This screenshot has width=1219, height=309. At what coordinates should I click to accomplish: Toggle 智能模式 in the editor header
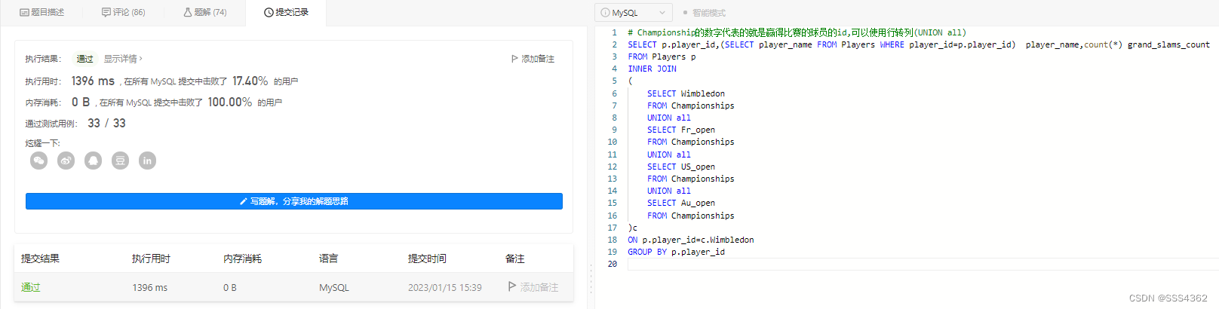coord(704,13)
